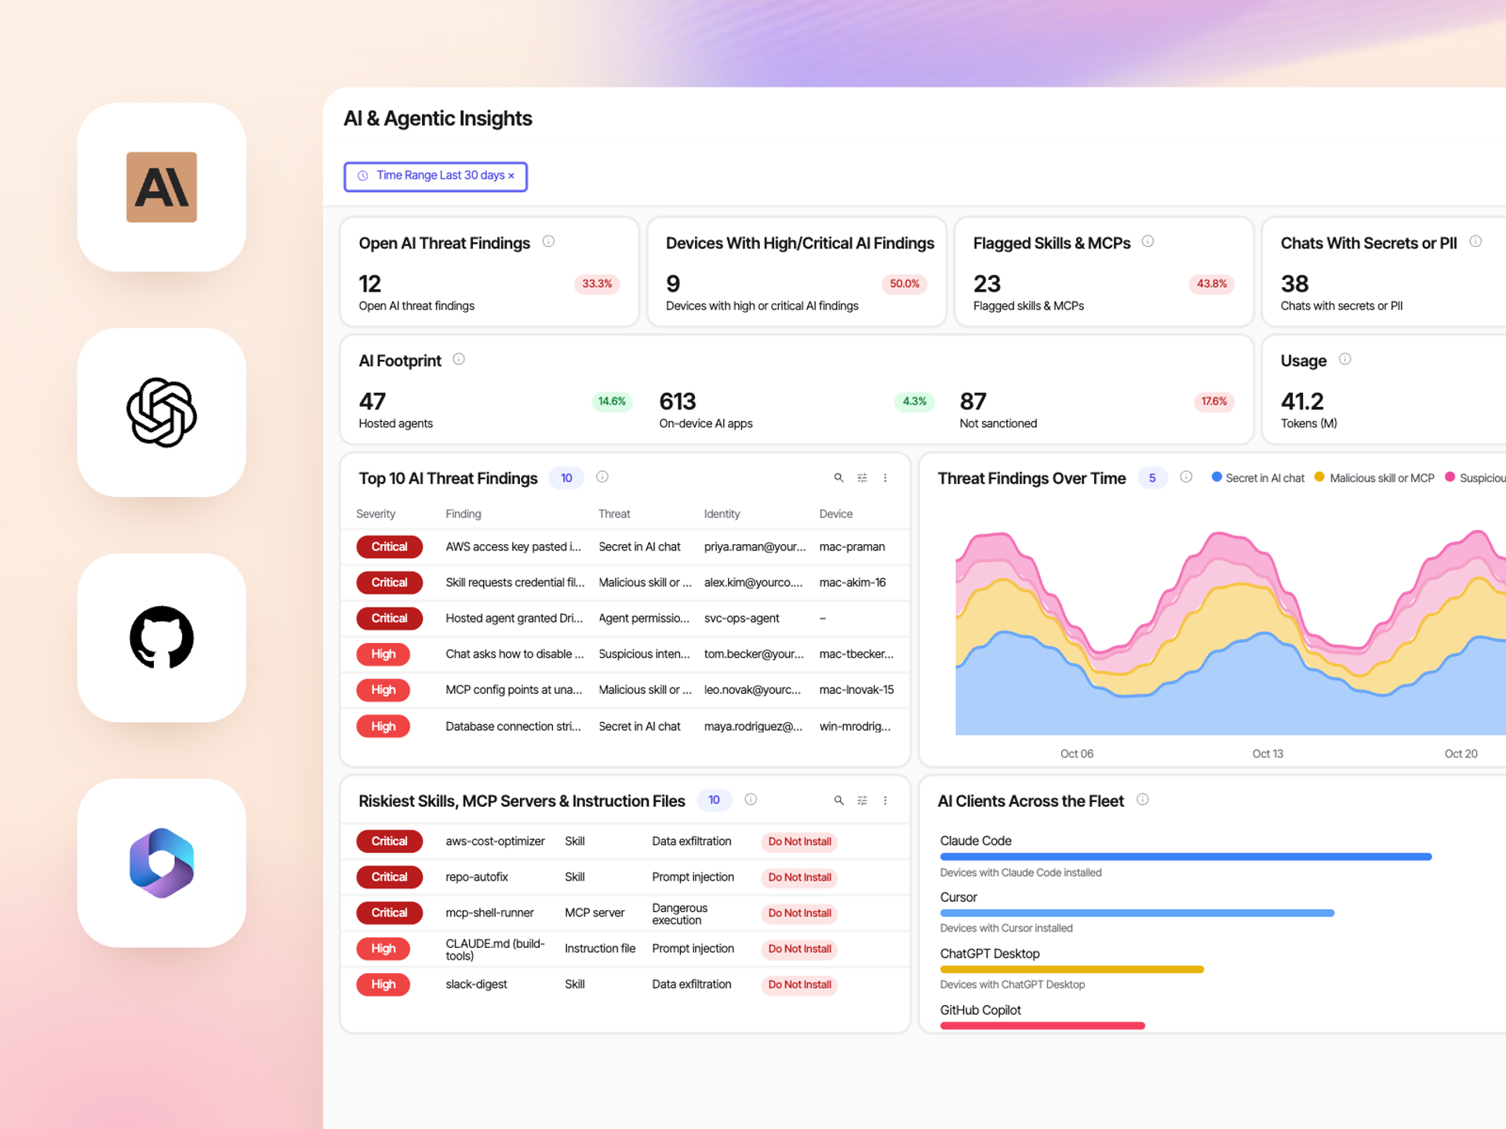Screen dimensions: 1506x1129
Task: Click the 87 Not sanctioned metric
Action: pyautogui.click(x=998, y=411)
